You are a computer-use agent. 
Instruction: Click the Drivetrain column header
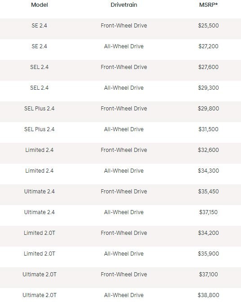[124, 5]
